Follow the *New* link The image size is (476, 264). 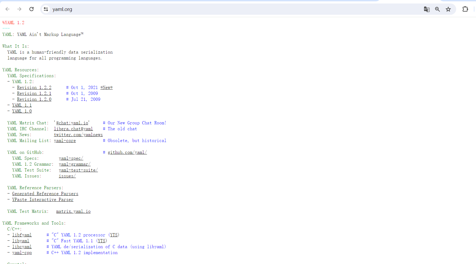(x=107, y=88)
